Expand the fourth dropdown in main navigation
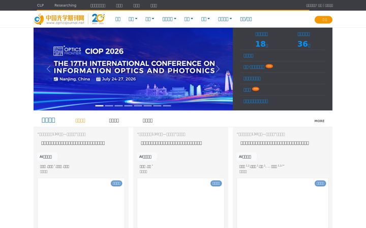This screenshot has width=366, height=228. tap(189, 19)
